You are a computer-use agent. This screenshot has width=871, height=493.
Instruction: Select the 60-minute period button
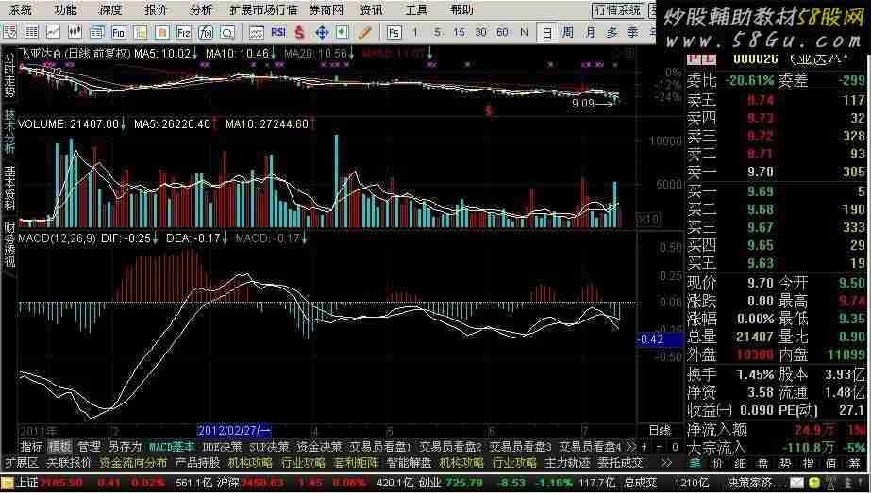click(x=502, y=32)
